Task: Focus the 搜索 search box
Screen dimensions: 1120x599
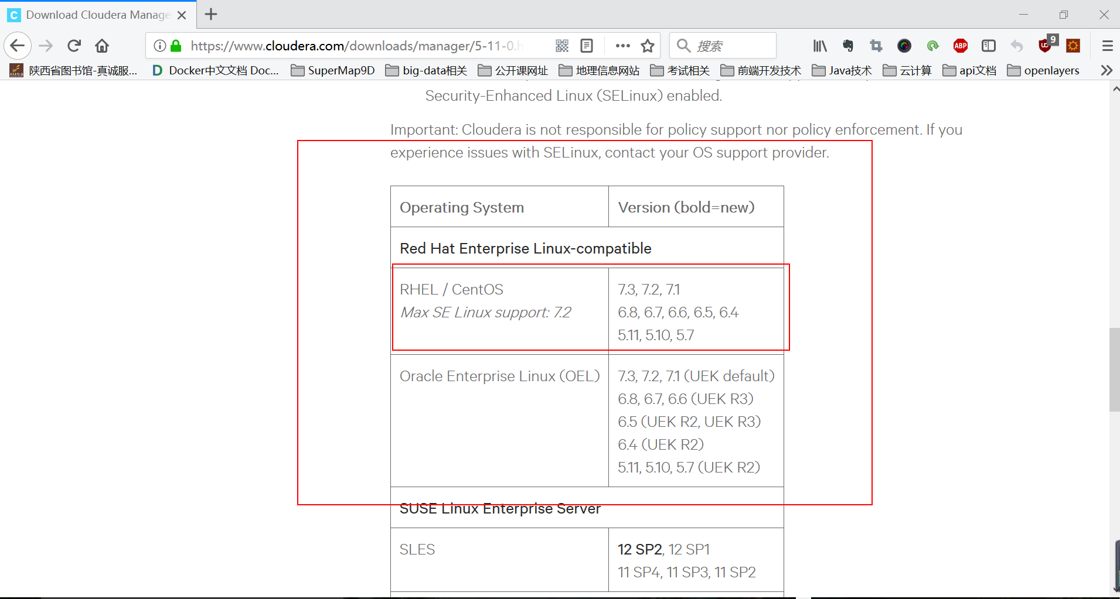Action: tap(723, 46)
